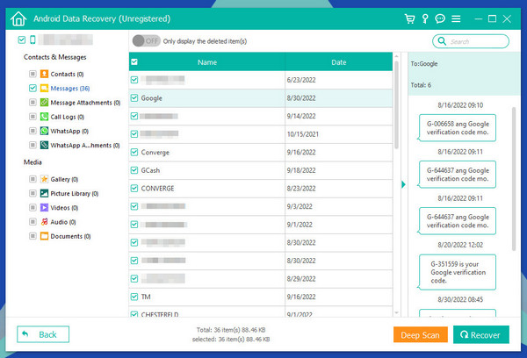Select the Google message row
The height and width of the screenshot is (358, 527).
(261, 98)
